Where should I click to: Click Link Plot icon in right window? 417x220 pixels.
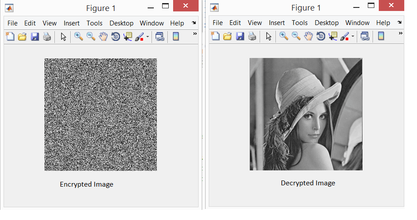pos(365,36)
